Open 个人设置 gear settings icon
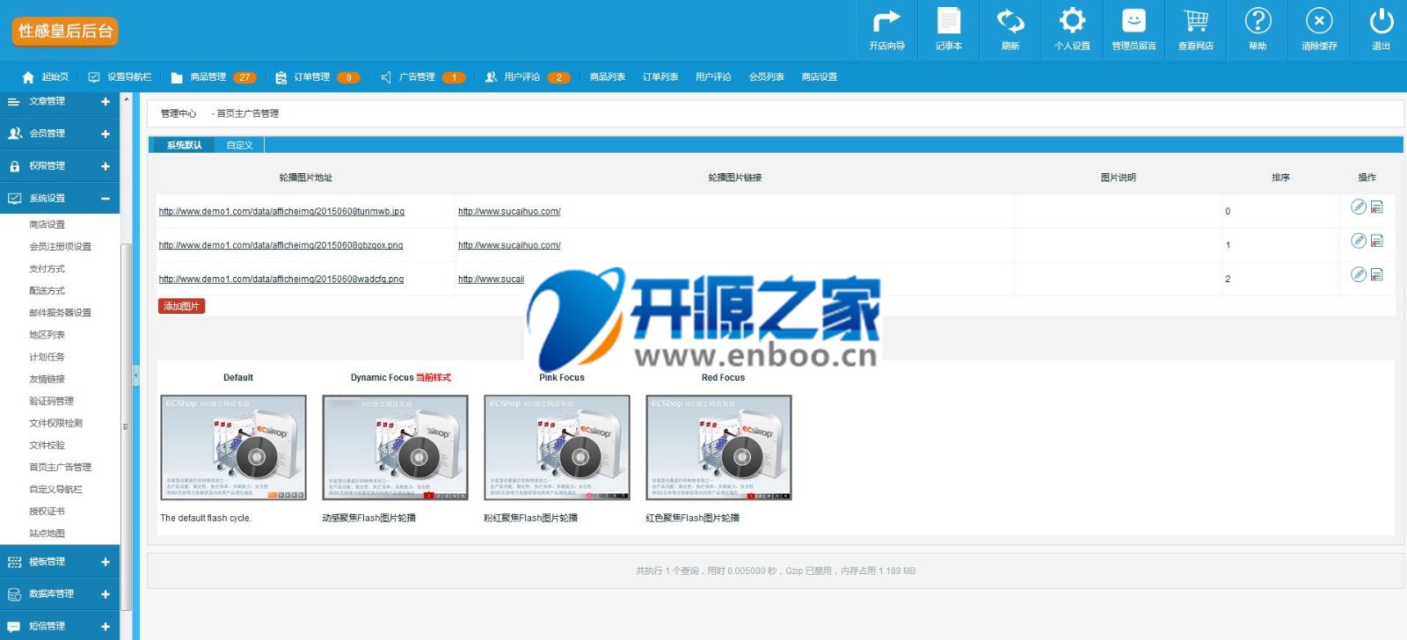This screenshot has height=640, width=1407. (1072, 21)
